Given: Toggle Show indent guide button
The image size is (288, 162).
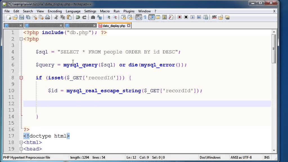Looking at the screenshot, I should click(x=152, y=17).
